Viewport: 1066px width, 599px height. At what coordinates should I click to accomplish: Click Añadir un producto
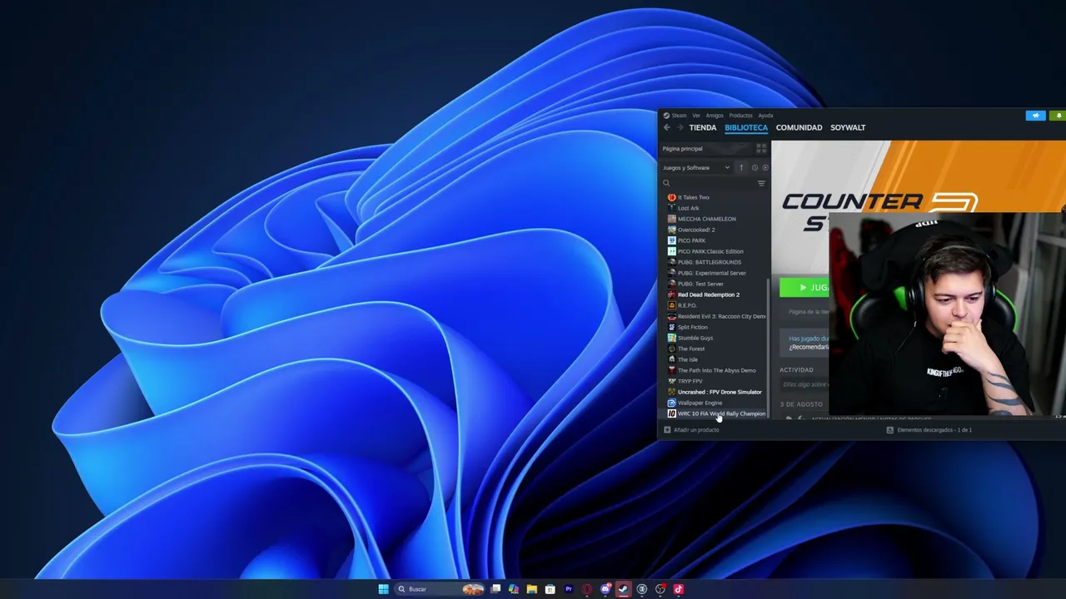coord(696,430)
